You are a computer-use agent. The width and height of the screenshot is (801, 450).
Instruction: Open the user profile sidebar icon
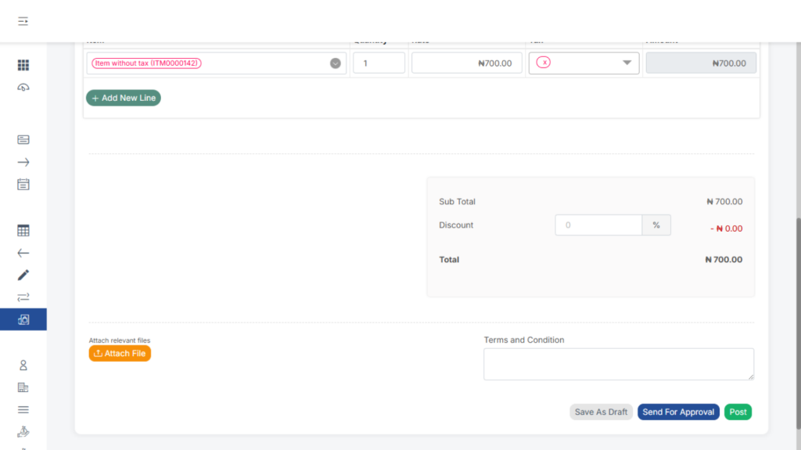[x=23, y=365]
